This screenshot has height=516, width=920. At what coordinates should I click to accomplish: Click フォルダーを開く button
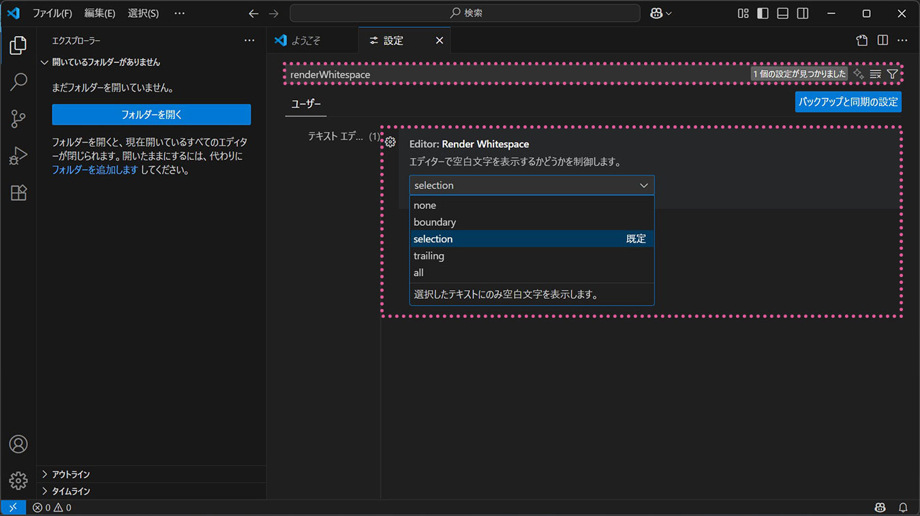151,114
